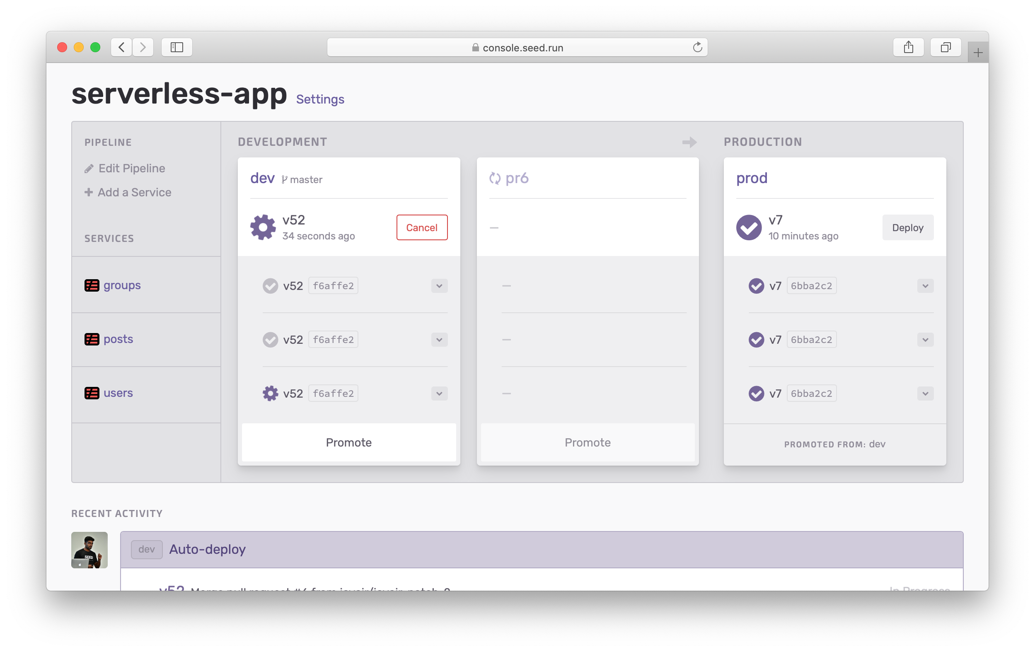Toggle the v52 checkmark in dev groups row

tap(269, 285)
